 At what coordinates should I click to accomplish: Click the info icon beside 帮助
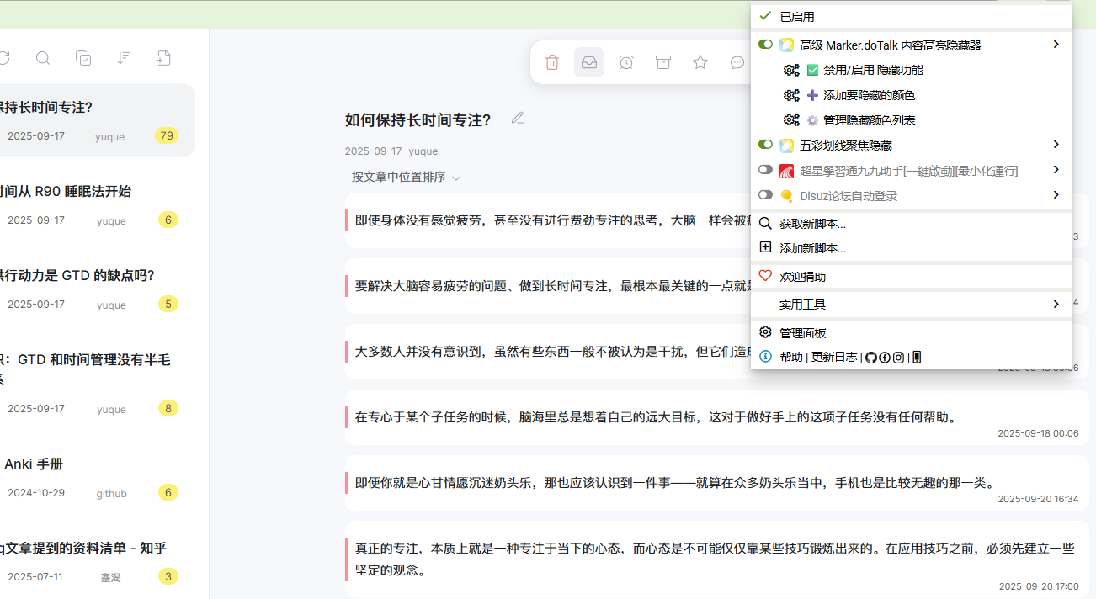pos(765,357)
